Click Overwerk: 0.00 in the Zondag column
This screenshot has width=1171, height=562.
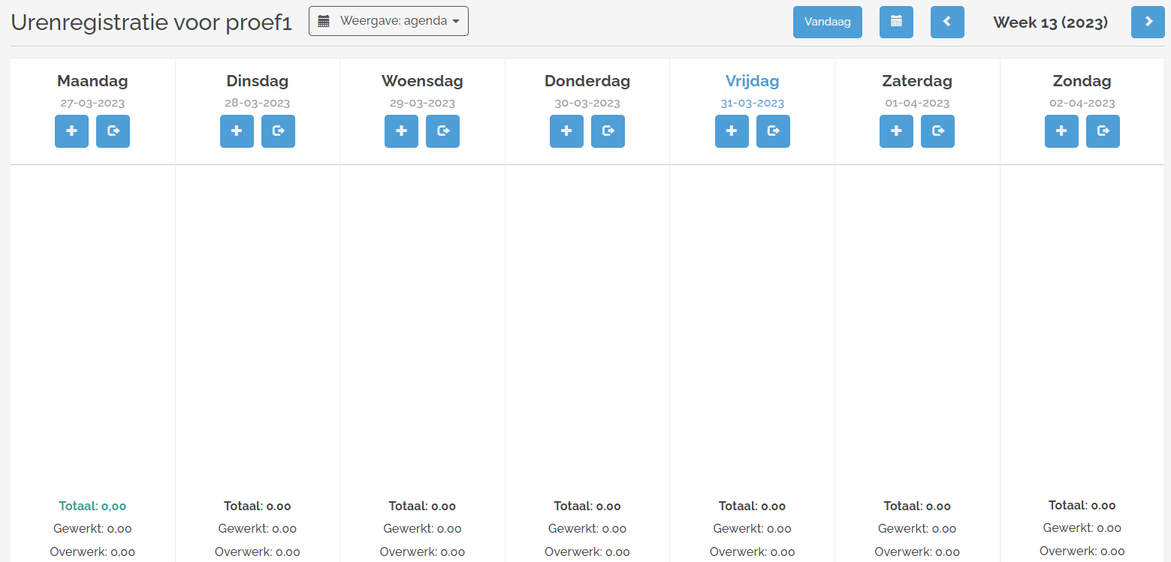[1082, 551]
